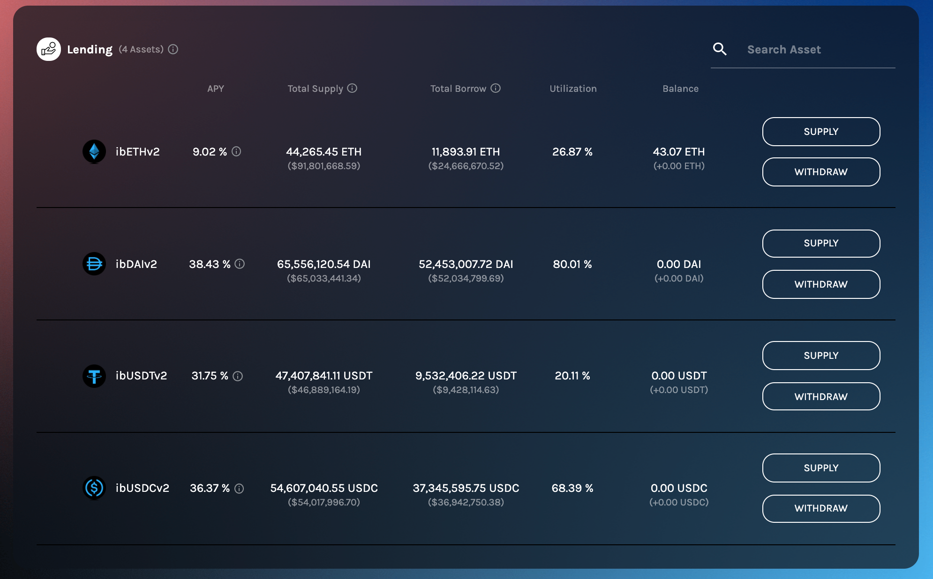The image size is (933, 579).
Task: Click the ($52,034,799.69) dollar amount
Action: 466,278
